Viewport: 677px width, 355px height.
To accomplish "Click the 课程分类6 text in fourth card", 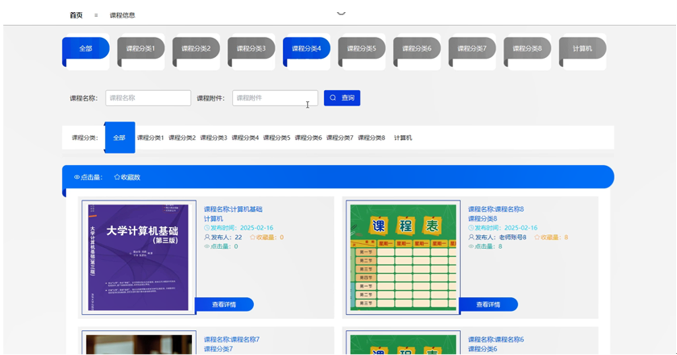I will 482,349.
